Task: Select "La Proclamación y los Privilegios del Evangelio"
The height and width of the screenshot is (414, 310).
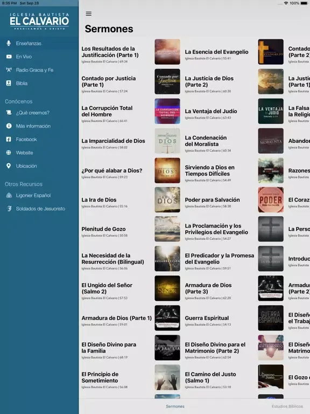Action: click(216, 229)
